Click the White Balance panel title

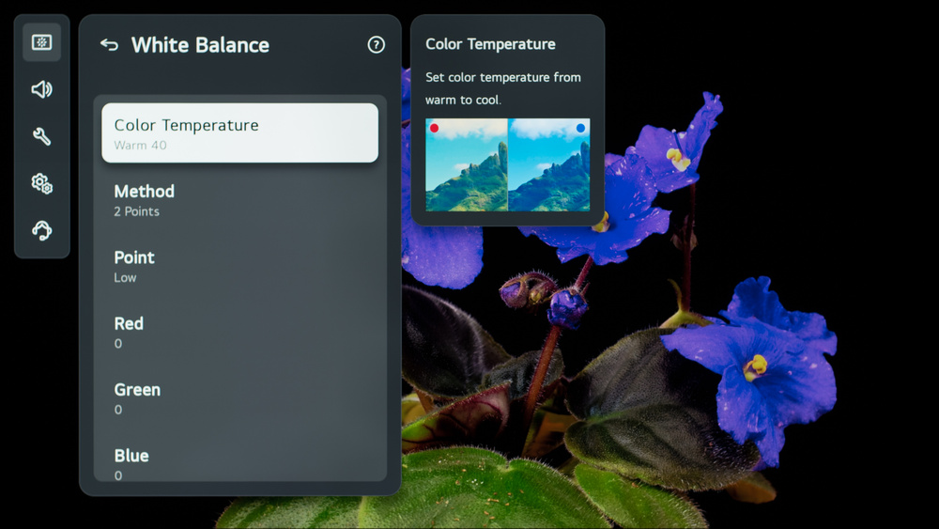point(200,45)
